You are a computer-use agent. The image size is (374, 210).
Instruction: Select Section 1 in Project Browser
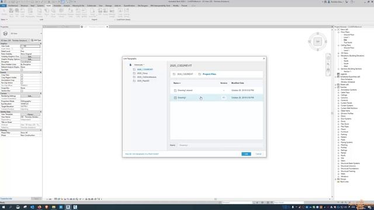click(347, 71)
